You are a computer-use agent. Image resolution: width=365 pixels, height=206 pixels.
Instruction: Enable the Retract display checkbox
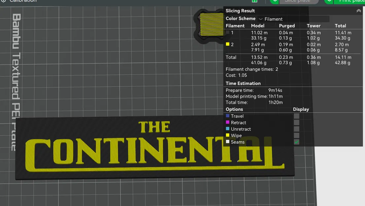(296, 122)
